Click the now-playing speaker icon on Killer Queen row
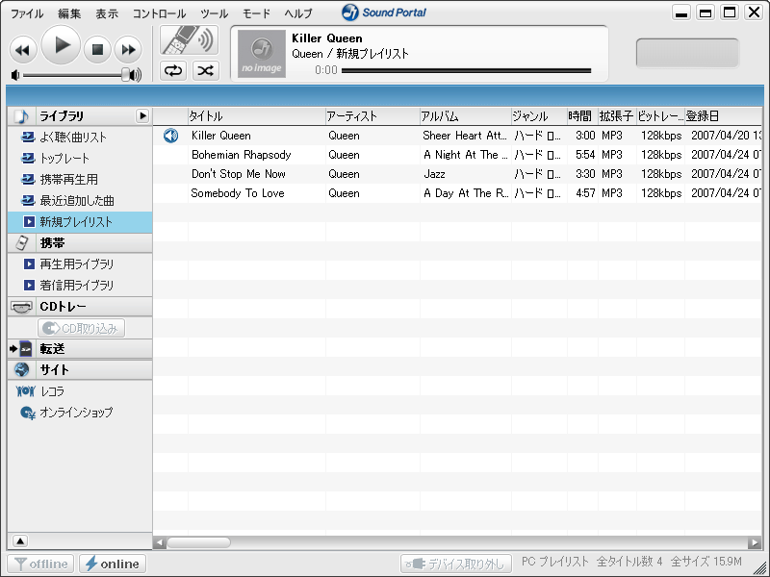The image size is (770, 577). pos(170,136)
